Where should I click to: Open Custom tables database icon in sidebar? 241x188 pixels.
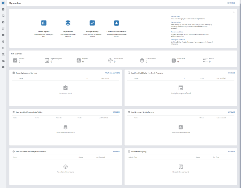(3, 42)
